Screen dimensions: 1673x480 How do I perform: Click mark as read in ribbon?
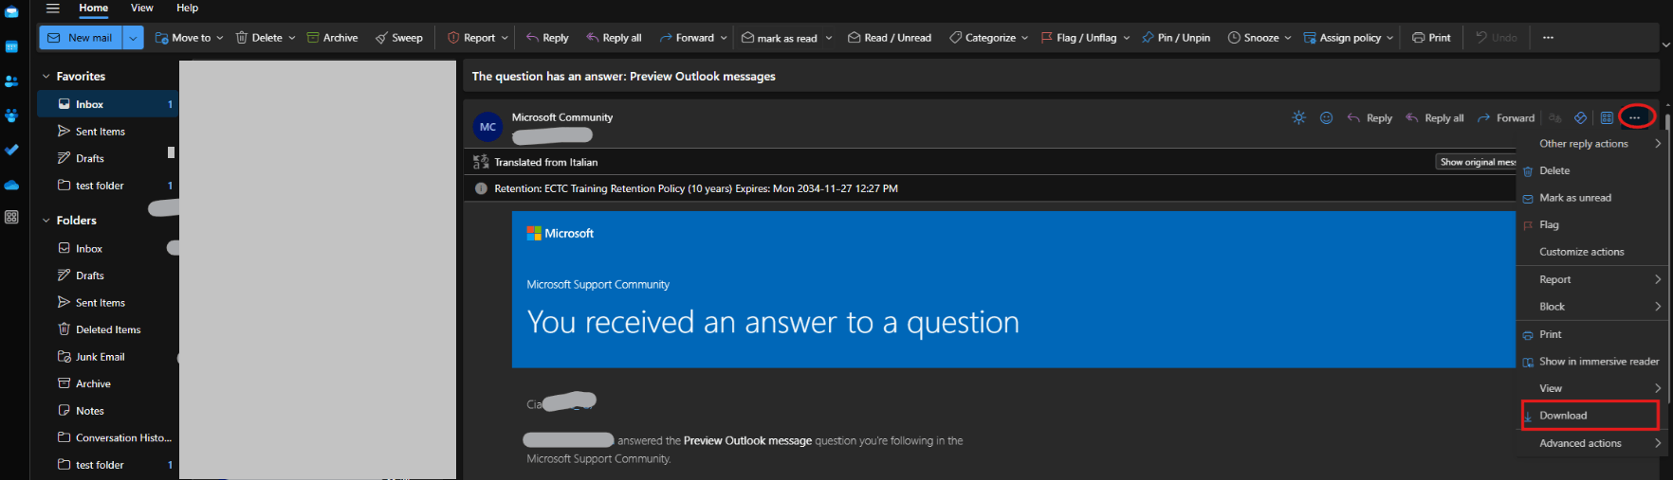click(x=779, y=38)
